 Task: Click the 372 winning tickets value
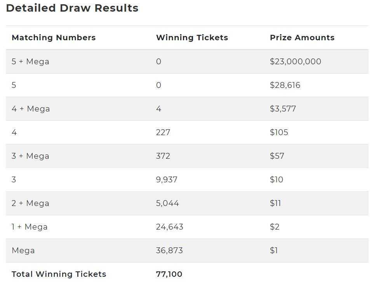[x=163, y=156]
